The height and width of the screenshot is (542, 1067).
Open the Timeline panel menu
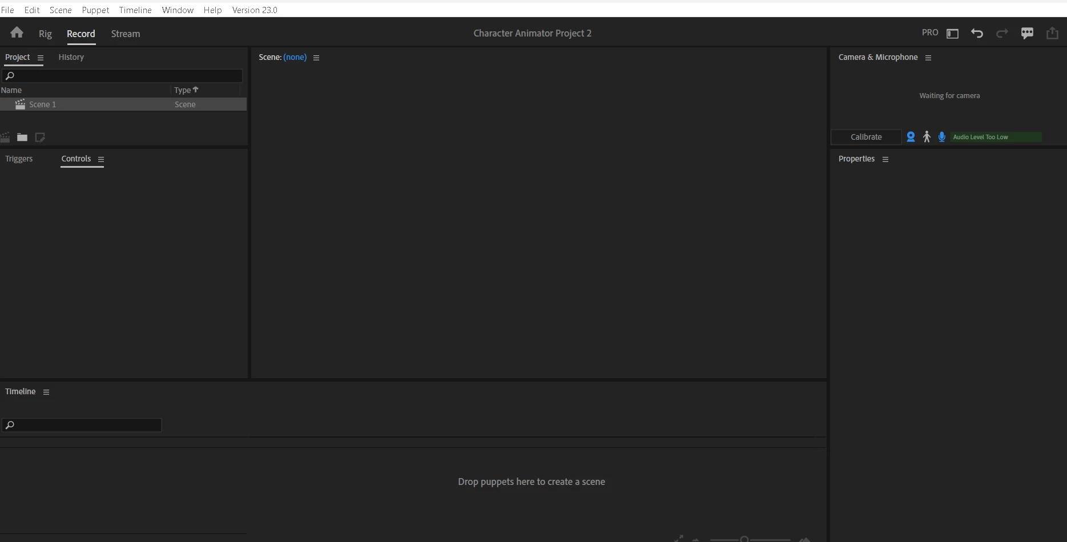coord(46,392)
